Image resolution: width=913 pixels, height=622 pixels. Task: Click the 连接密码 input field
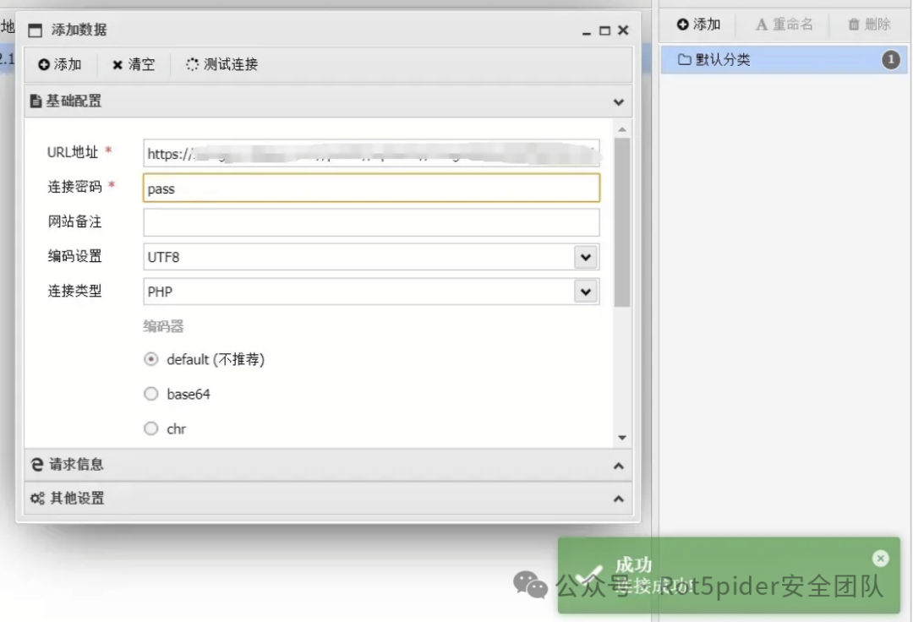pyautogui.click(x=371, y=188)
